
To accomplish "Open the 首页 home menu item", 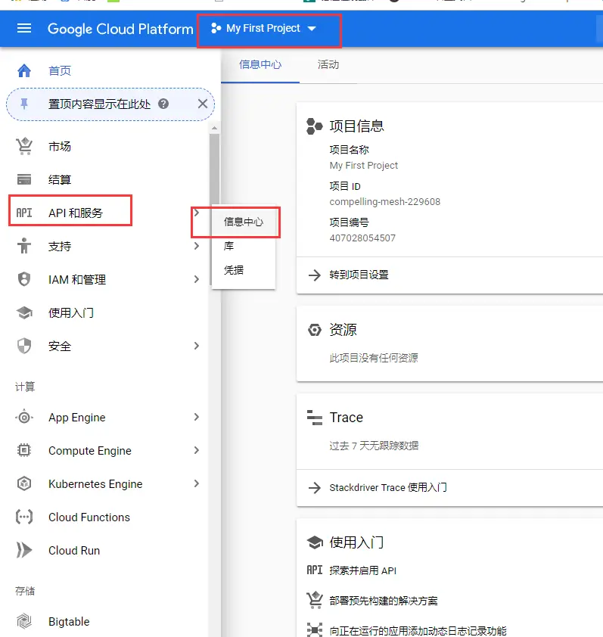I will [x=60, y=70].
